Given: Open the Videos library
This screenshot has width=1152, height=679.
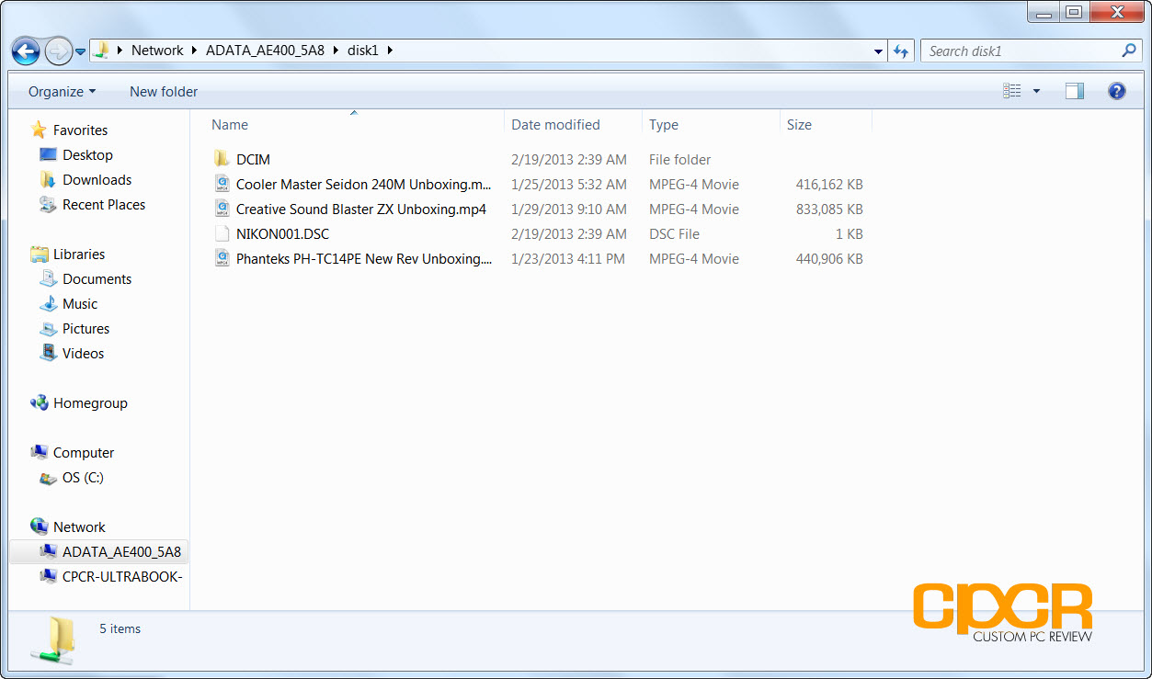Looking at the screenshot, I should click(83, 353).
